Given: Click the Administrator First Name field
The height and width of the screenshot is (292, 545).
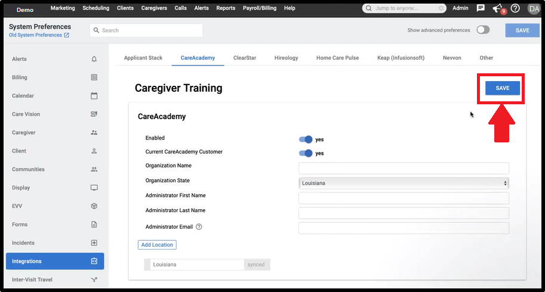Looking at the screenshot, I should point(404,198).
